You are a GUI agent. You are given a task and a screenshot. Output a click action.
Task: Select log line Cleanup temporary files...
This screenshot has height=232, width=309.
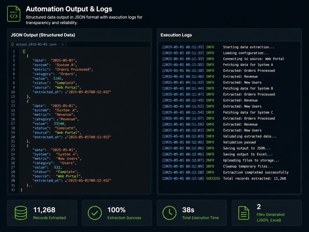coord(217,166)
